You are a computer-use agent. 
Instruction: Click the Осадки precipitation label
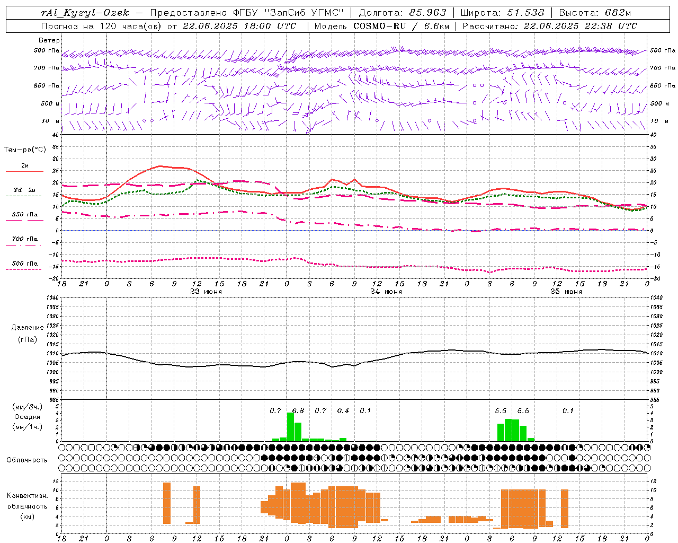[x=28, y=417]
